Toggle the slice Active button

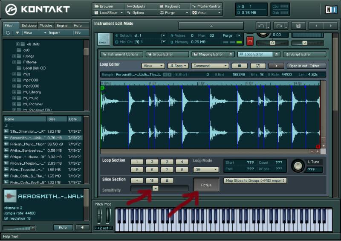coord(206,185)
